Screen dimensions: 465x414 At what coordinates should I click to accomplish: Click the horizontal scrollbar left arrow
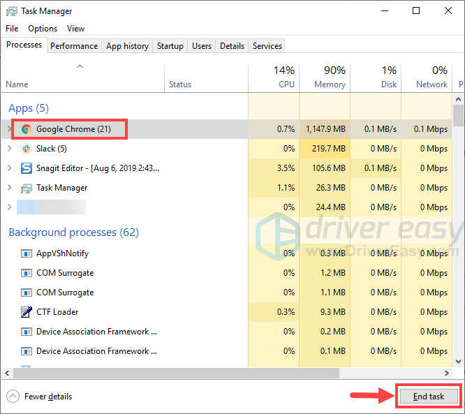click(7, 373)
